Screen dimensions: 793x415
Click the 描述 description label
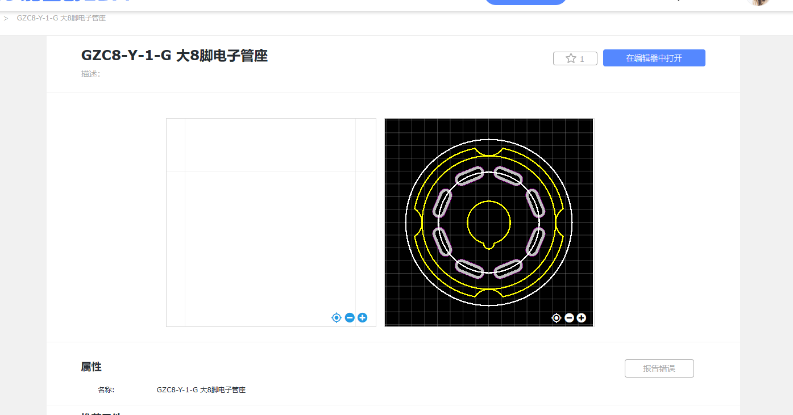(x=90, y=74)
